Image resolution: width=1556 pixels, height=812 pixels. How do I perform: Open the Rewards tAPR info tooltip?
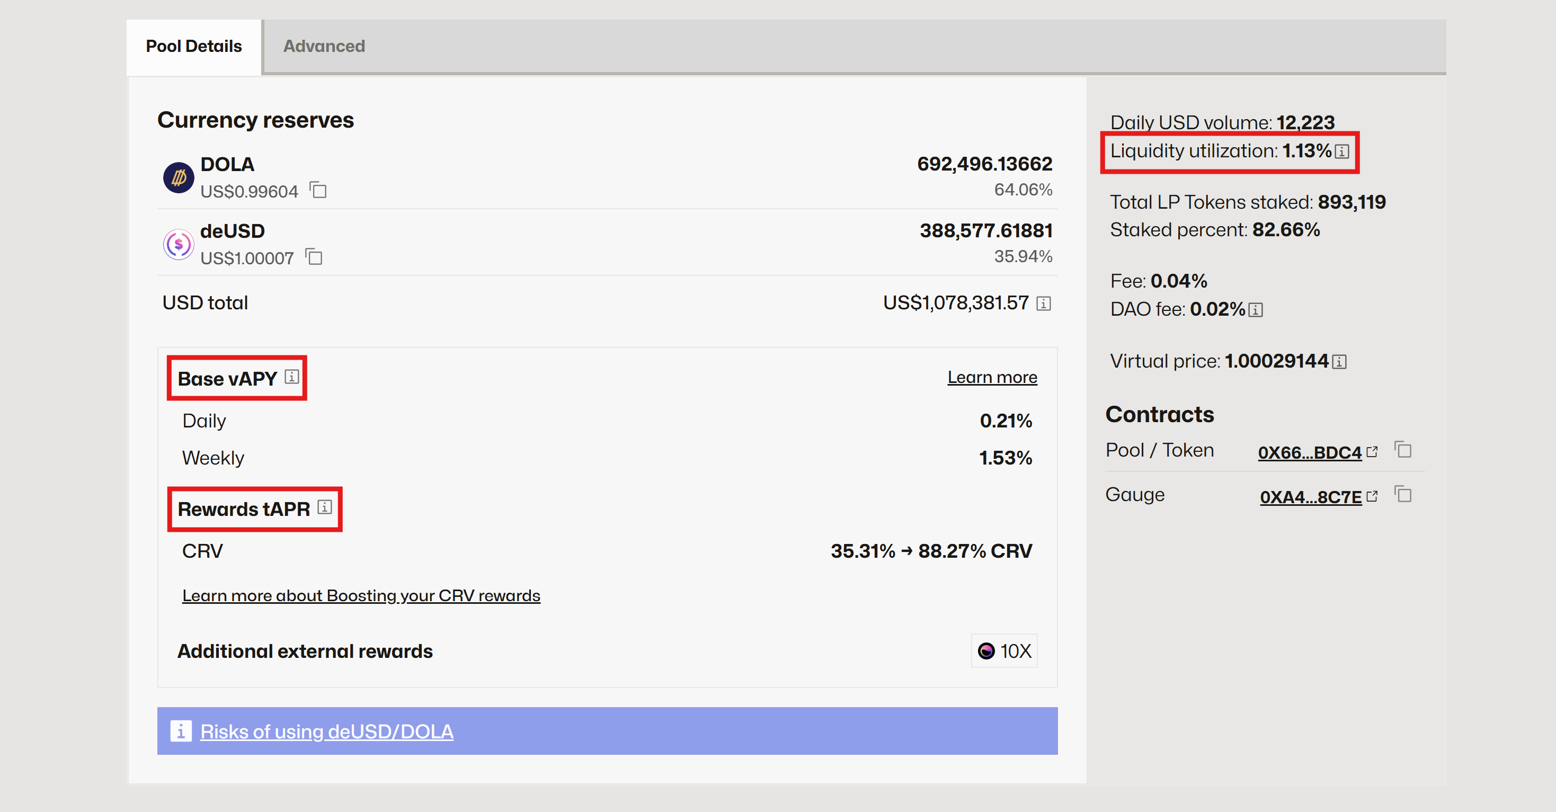tap(324, 508)
